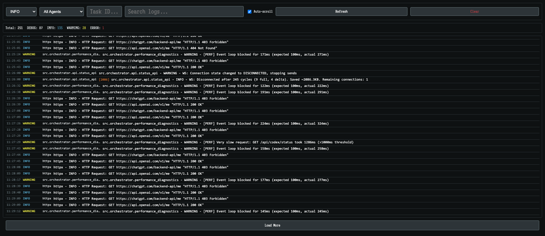This screenshot has width=545, height=236.
Task: Select the 'Disconnected after 245 cycles' row
Action: point(272,80)
